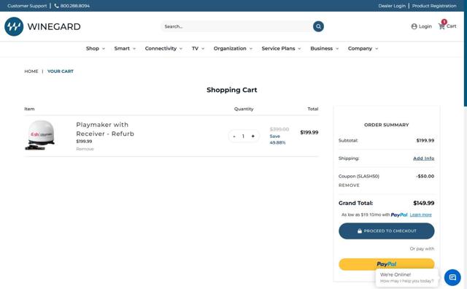Expand the Organization menu
The image size is (467, 289).
point(233,48)
